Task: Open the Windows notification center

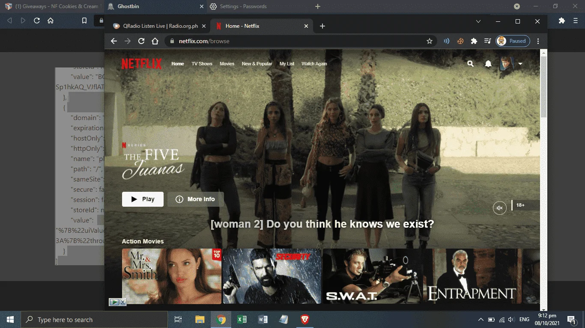Action: 571,319
